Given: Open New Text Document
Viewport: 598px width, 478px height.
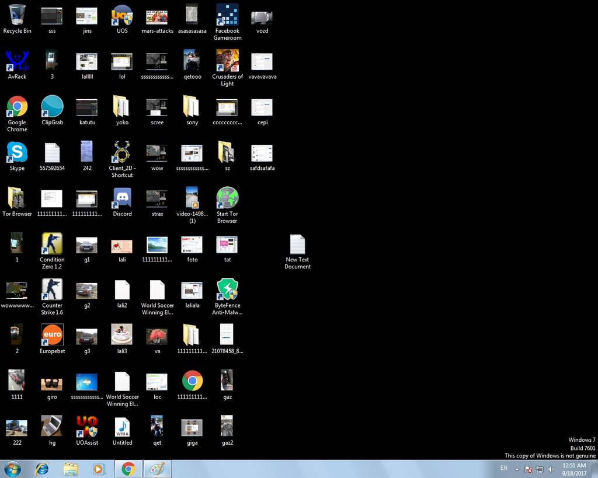Looking at the screenshot, I should (x=297, y=243).
